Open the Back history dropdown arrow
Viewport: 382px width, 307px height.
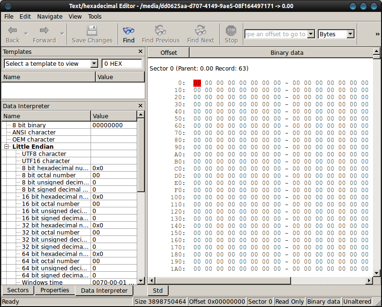click(26, 34)
